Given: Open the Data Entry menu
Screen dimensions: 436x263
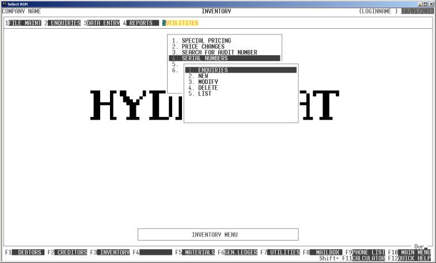Looking at the screenshot, I should pyautogui.click(x=103, y=23).
